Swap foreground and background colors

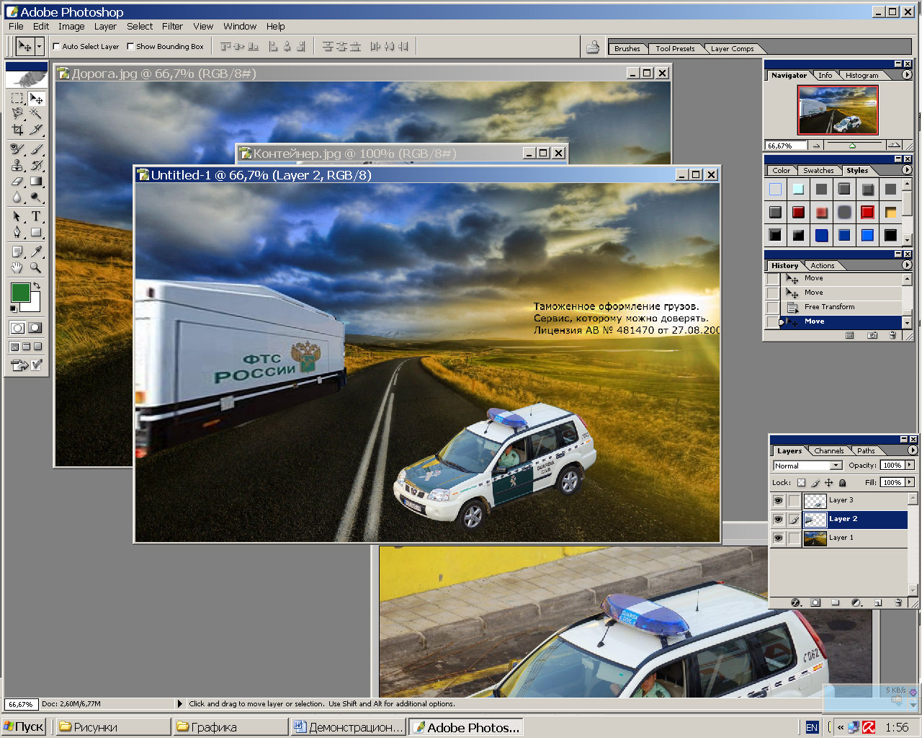point(36,286)
